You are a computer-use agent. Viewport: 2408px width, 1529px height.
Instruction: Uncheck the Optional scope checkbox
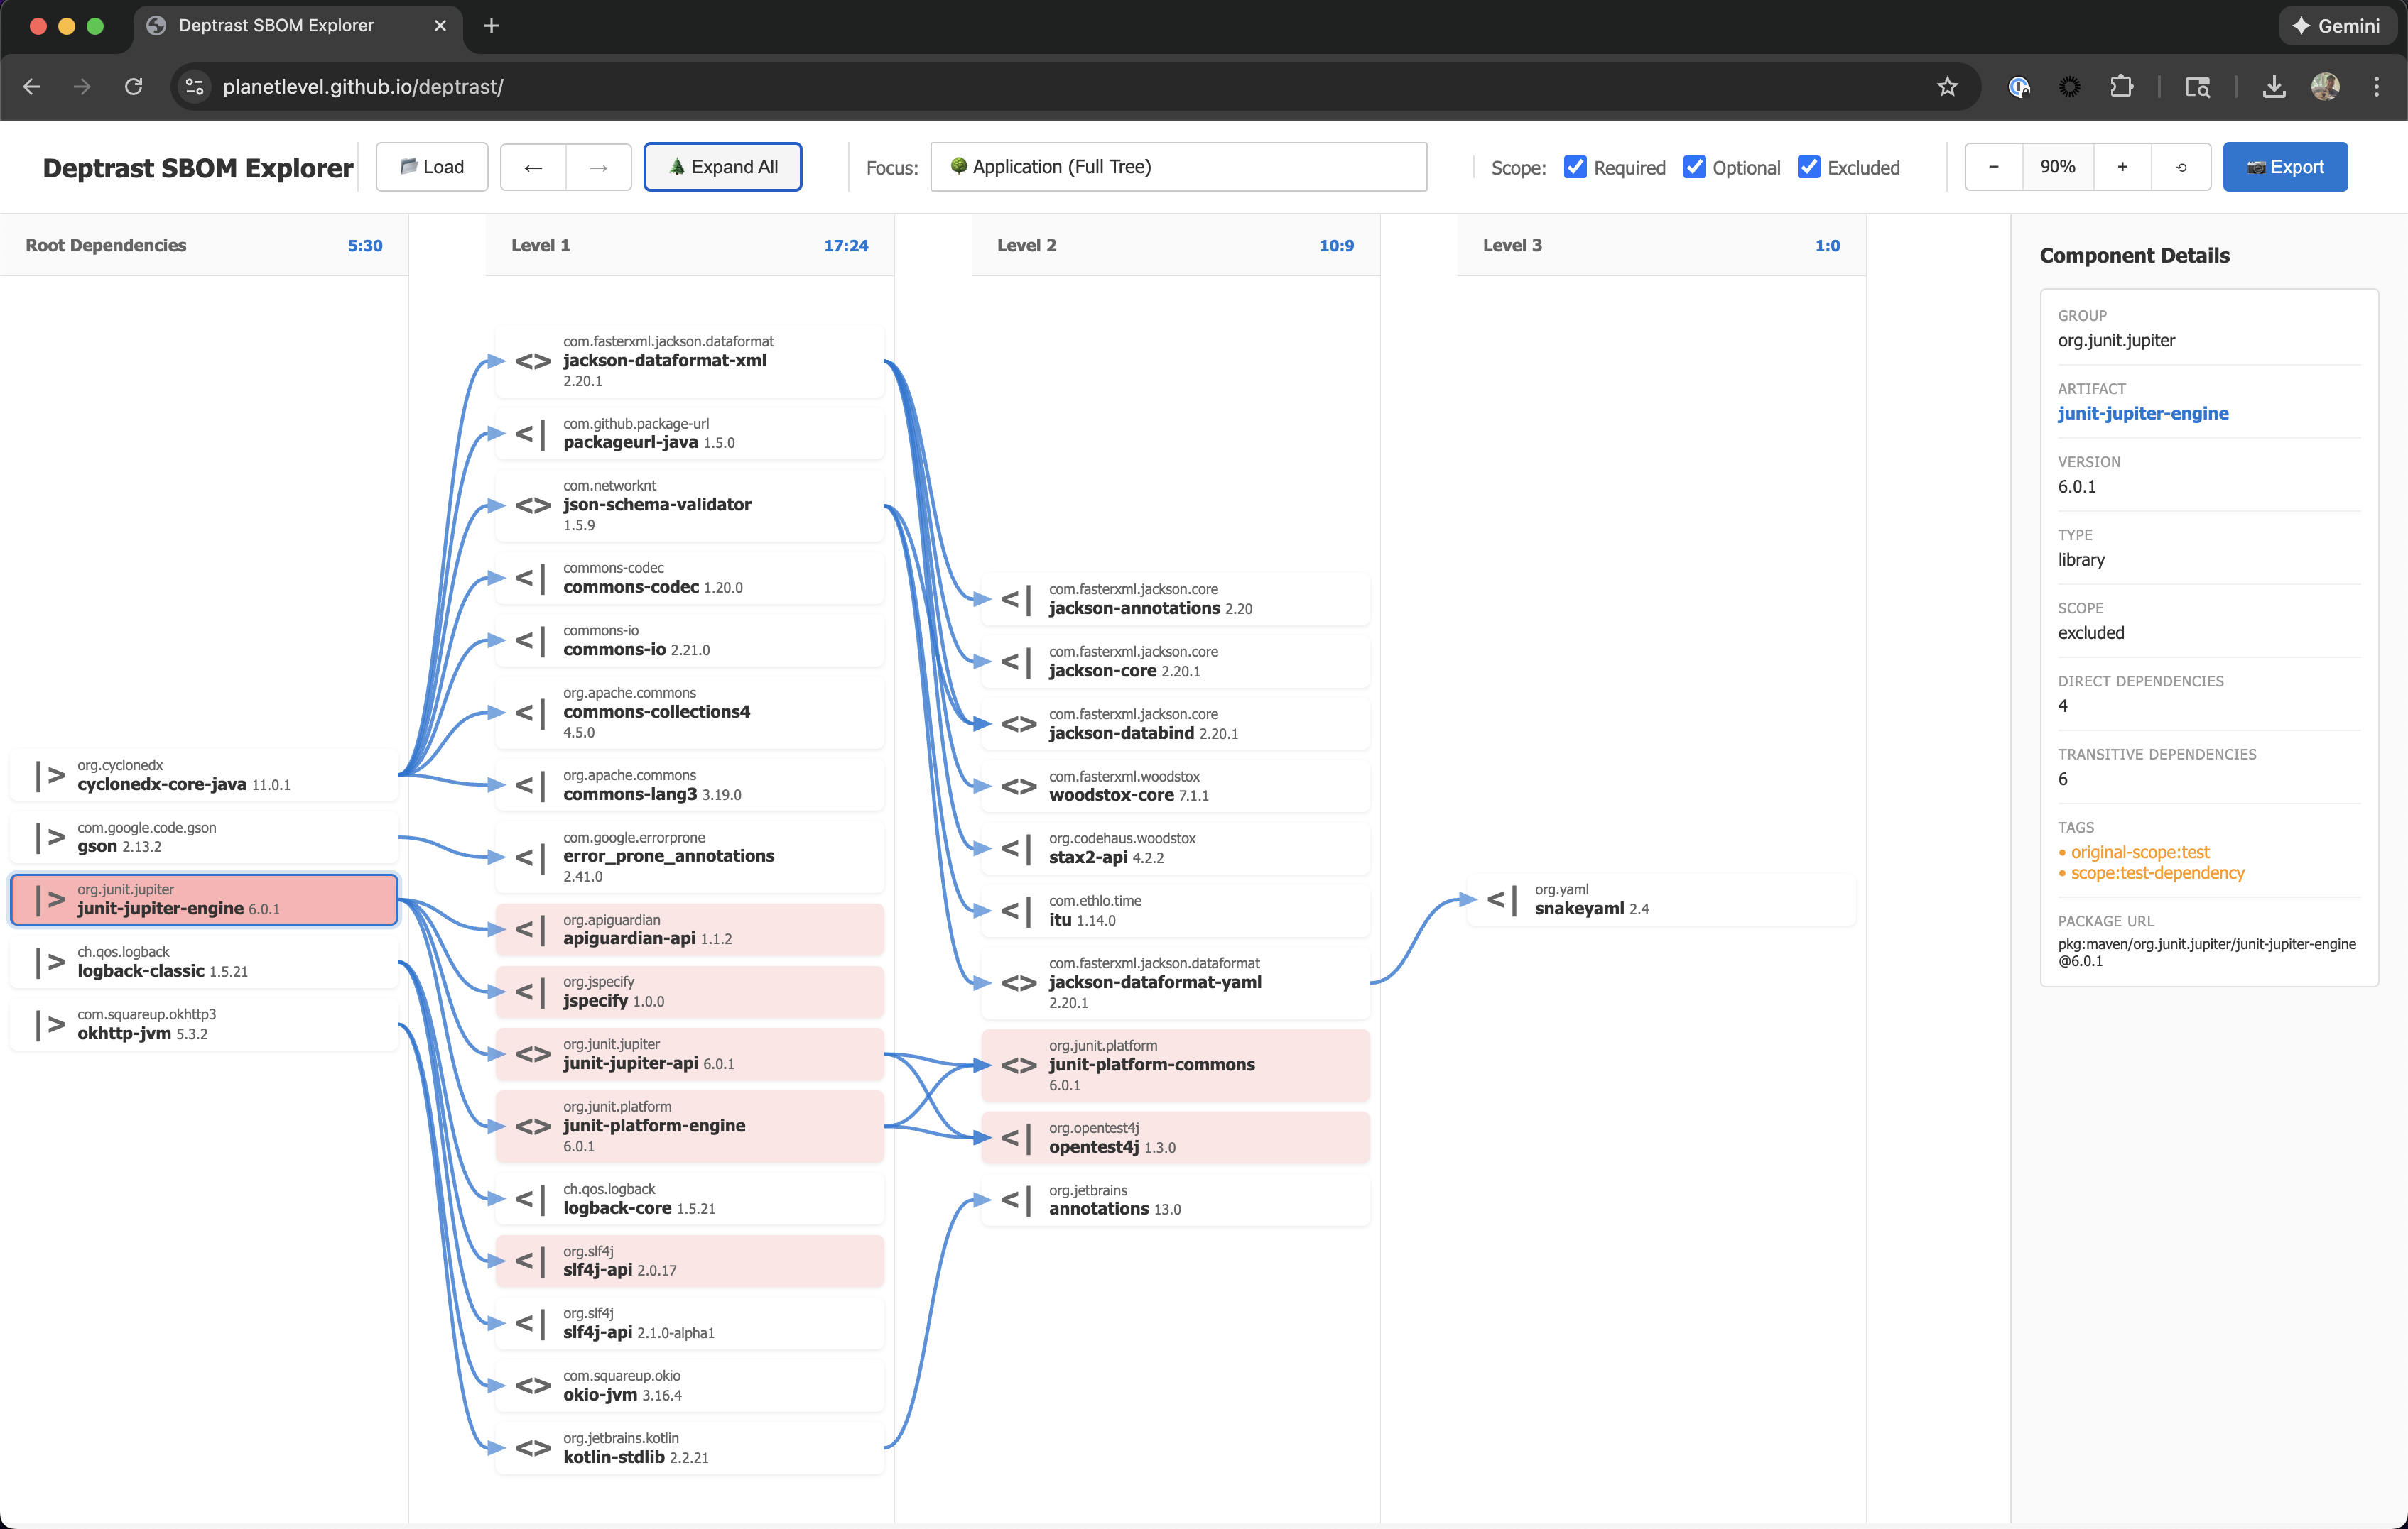tap(1695, 167)
